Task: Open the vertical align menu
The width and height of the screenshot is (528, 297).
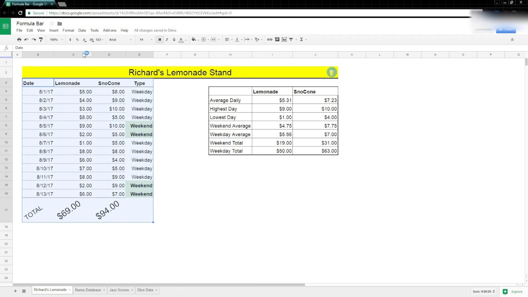Action: (237, 40)
